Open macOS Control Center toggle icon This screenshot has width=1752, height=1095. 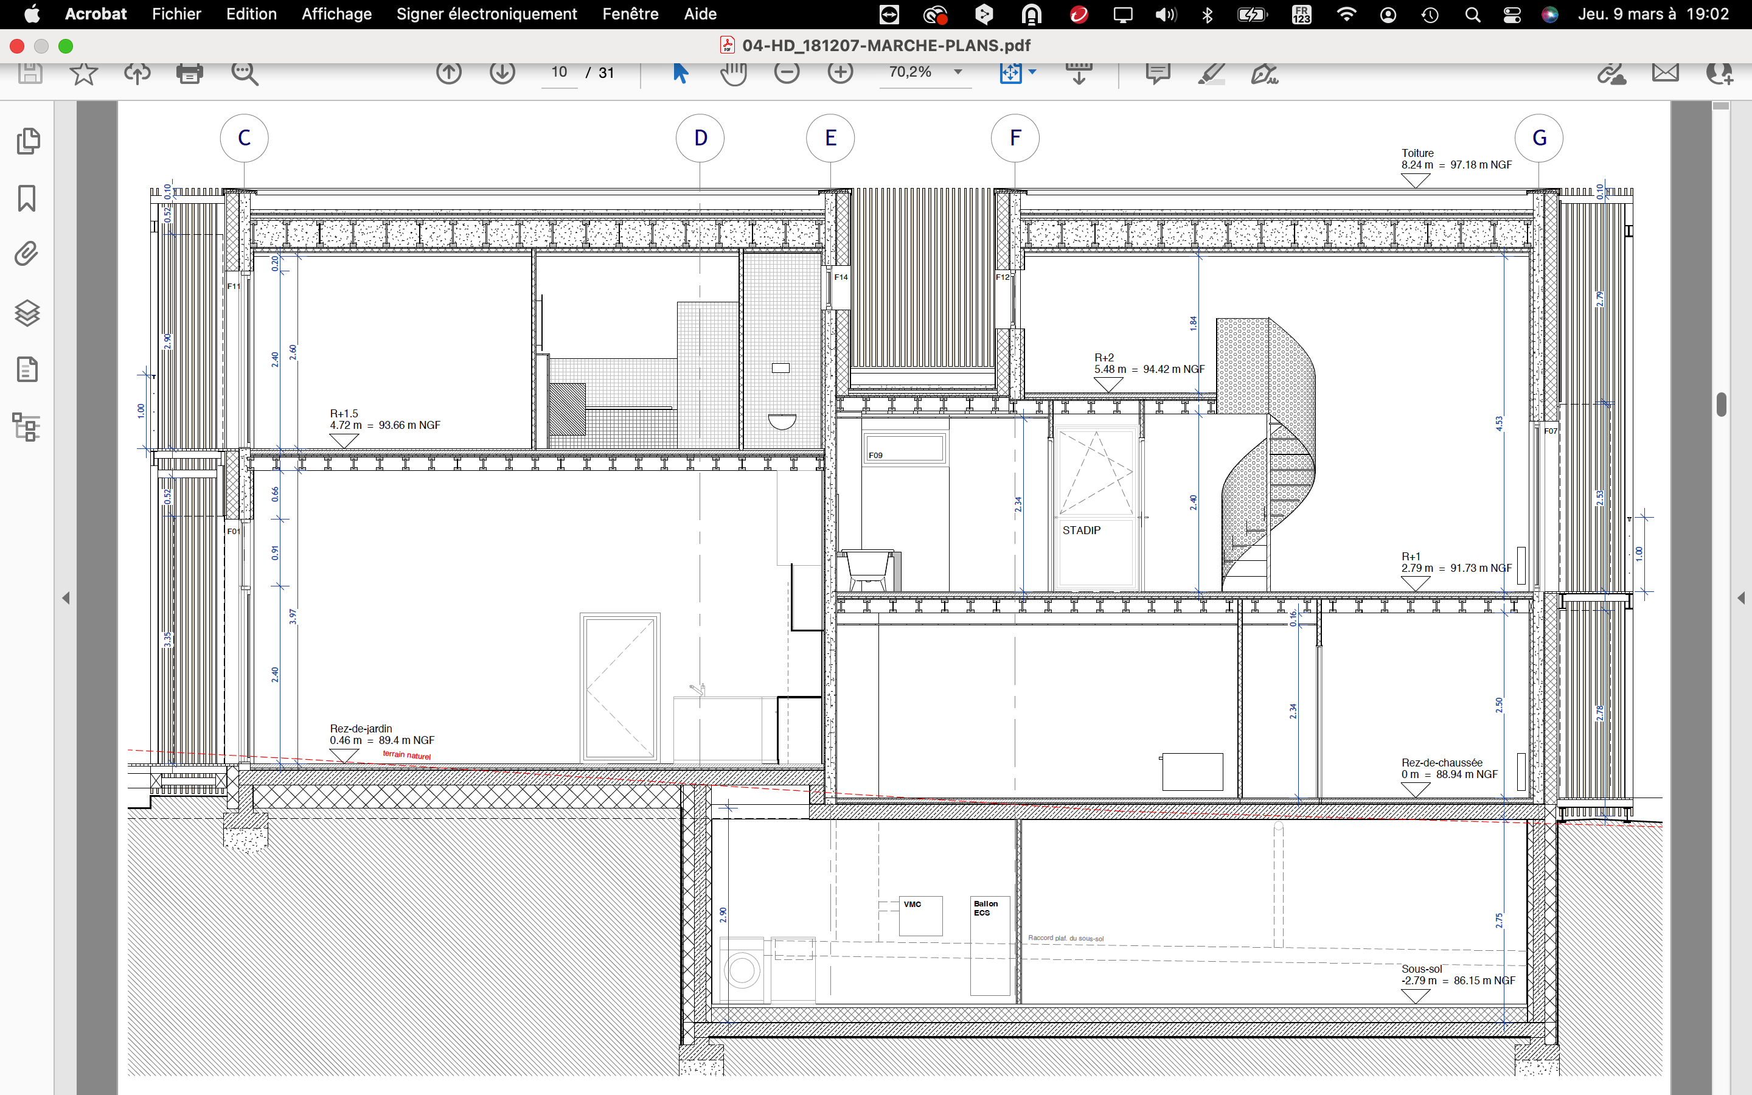(1512, 15)
